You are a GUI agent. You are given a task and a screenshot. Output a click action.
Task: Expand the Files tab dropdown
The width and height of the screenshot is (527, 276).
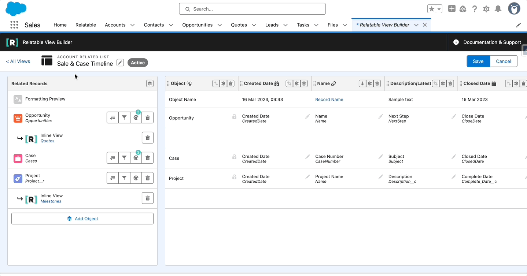(345, 25)
